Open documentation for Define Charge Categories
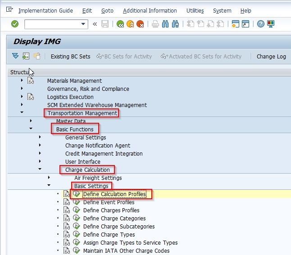Viewport: 291px width, 255px height. point(67,218)
